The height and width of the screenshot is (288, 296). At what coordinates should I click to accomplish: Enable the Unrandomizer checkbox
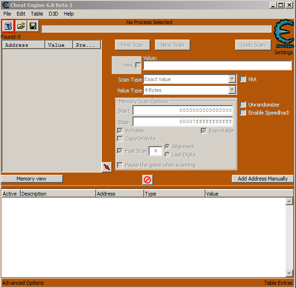click(x=243, y=104)
